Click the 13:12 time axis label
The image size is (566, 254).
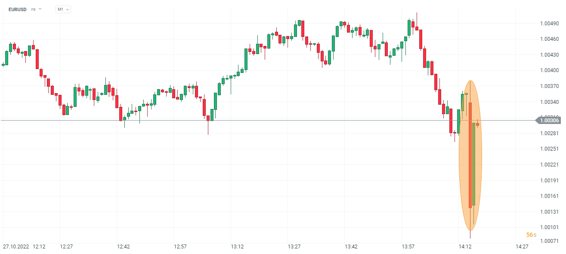tap(237, 247)
